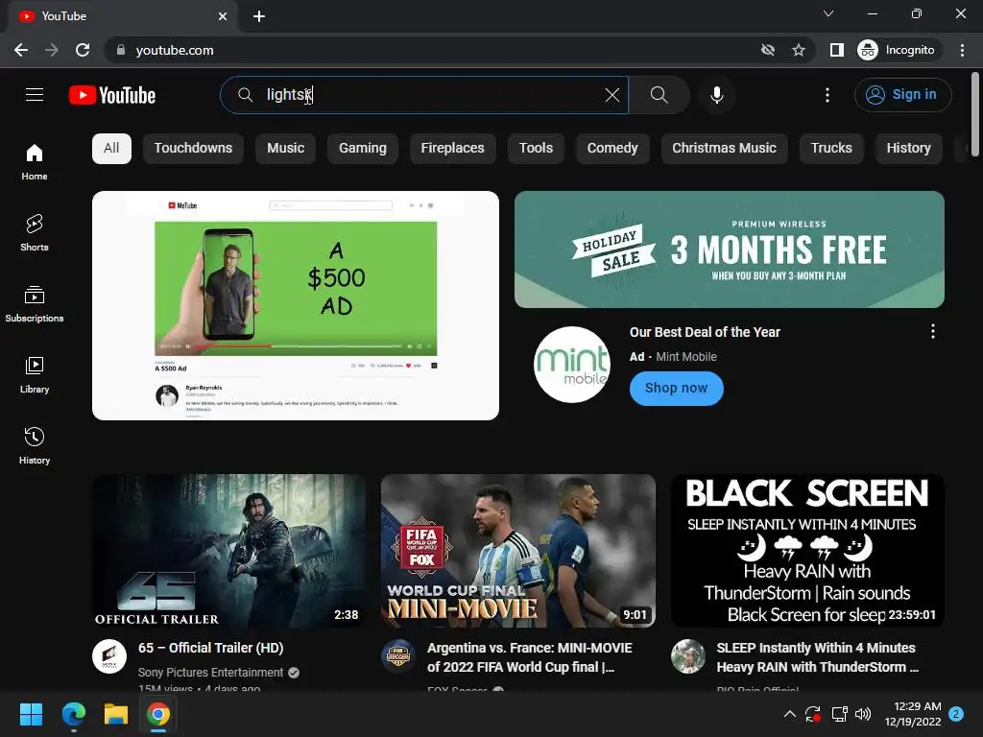Image resolution: width=983 pixels, height=737 pixels.
Task: Go to Home in the sidebar
Action: (35, 162)
